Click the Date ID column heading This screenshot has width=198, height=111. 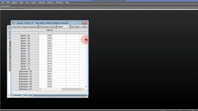click(49, 30)
